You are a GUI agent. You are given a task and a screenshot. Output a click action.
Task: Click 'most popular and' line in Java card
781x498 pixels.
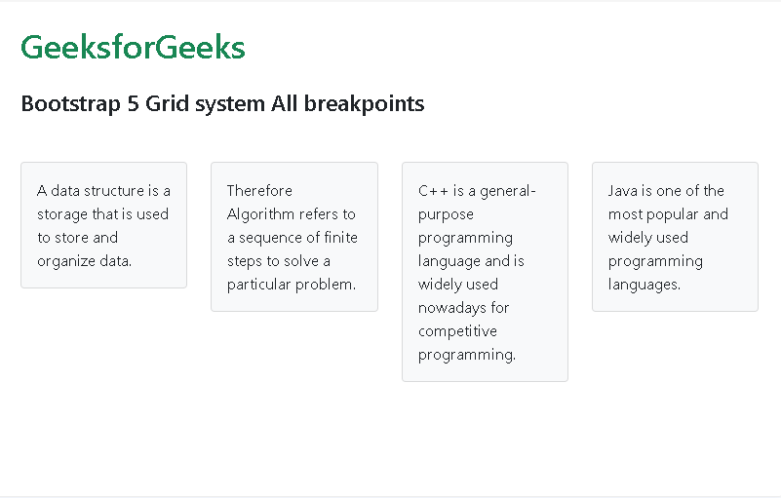668,214
